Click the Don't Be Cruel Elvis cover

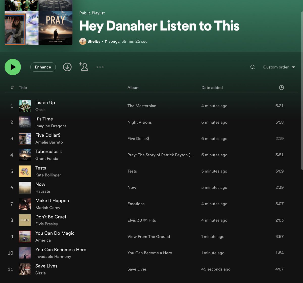pyautogui.click(x=25, y=220)
